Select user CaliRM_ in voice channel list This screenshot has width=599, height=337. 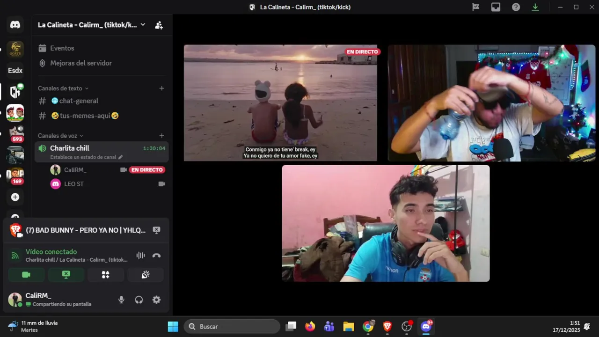coord(75,170)
